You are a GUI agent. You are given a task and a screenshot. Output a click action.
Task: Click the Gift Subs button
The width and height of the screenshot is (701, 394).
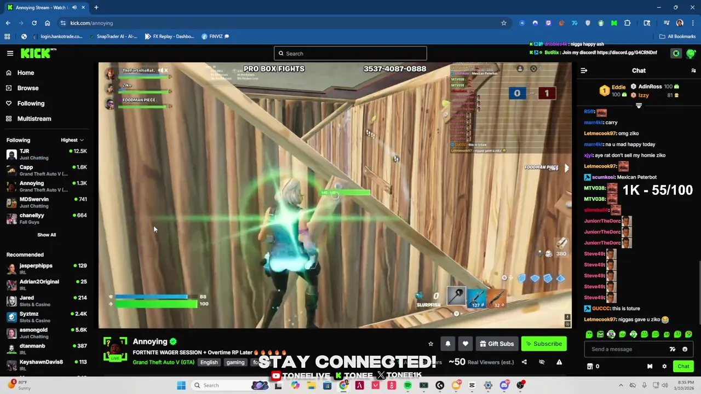(497, 344)
